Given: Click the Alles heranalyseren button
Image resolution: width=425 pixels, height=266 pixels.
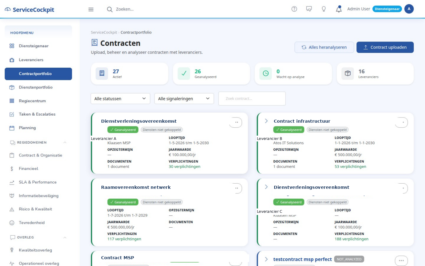Looking at the screenshot, I should (324, 47).
